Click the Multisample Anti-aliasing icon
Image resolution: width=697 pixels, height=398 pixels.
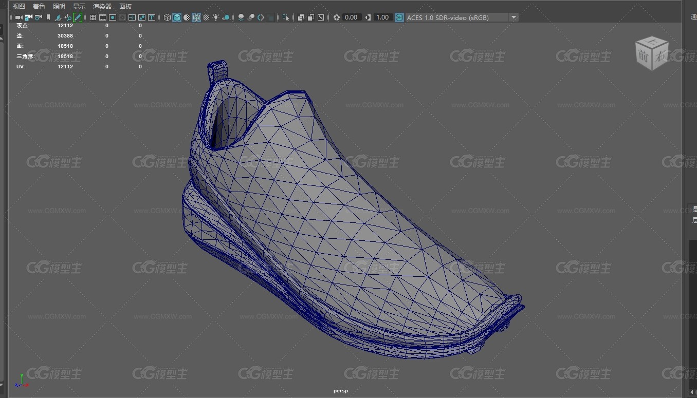click(x=261, y=17)
